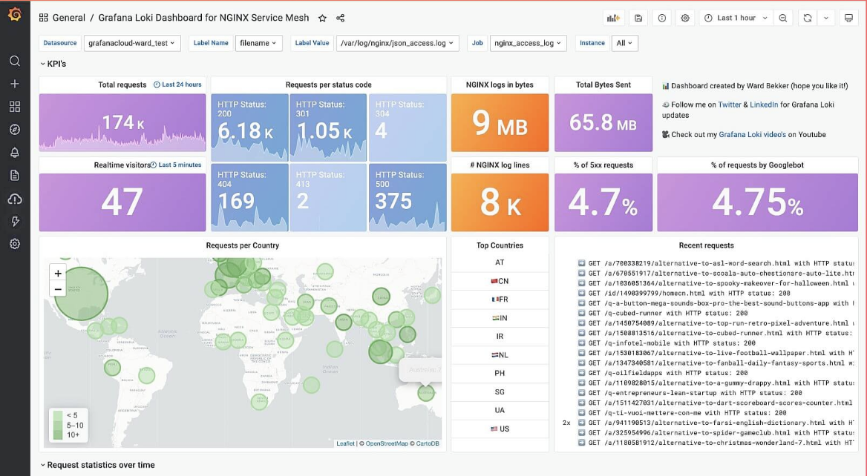867x476 pixels.
Task: Click the Last 24 hours time override label
Action: click(177, 85)
